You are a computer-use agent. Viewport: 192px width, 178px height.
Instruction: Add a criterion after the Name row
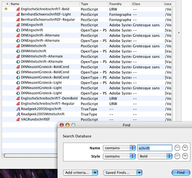click(185, 148)
